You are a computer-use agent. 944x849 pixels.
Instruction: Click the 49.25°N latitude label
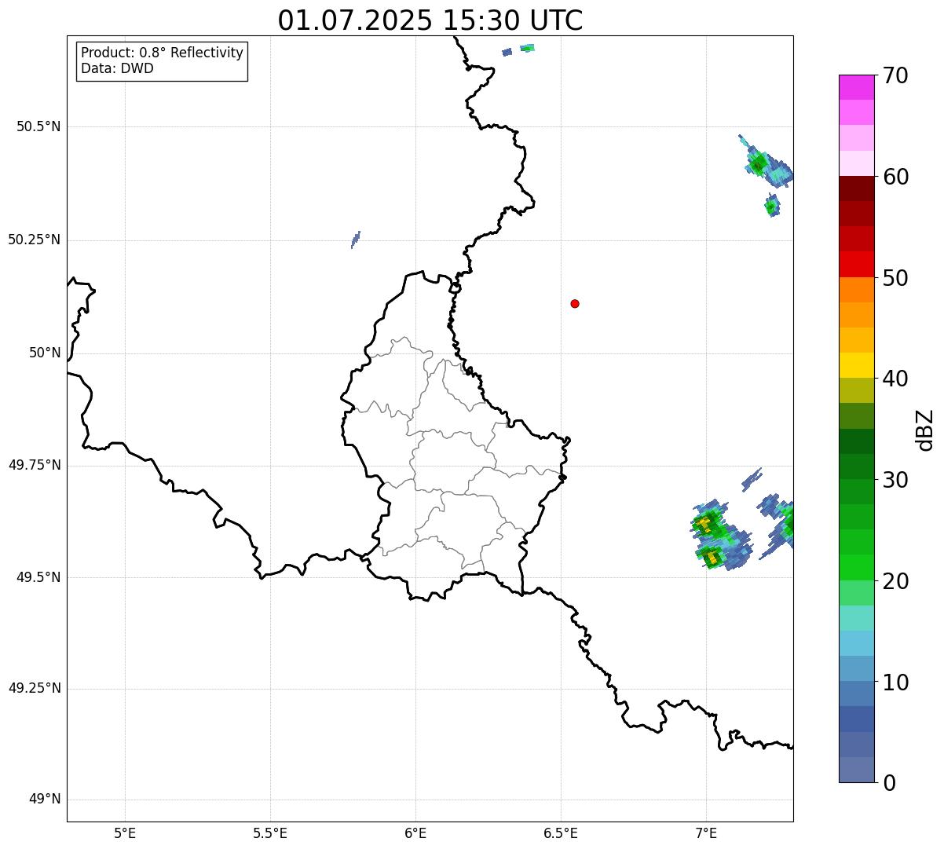35,689
